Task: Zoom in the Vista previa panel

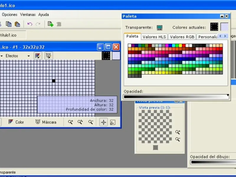Action: click(x=178, y=132)
